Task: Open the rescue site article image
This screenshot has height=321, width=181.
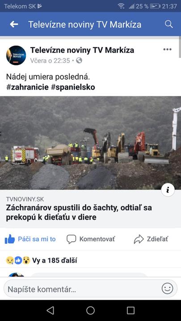Action: coord(90,143)
